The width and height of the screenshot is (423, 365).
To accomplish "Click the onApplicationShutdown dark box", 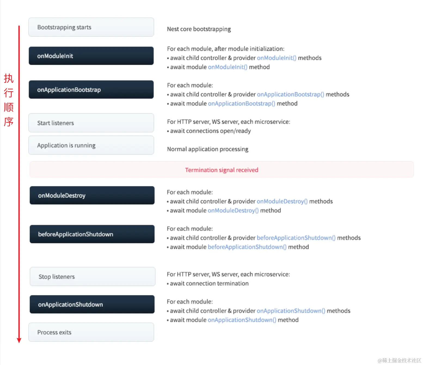I will [92, 304].
